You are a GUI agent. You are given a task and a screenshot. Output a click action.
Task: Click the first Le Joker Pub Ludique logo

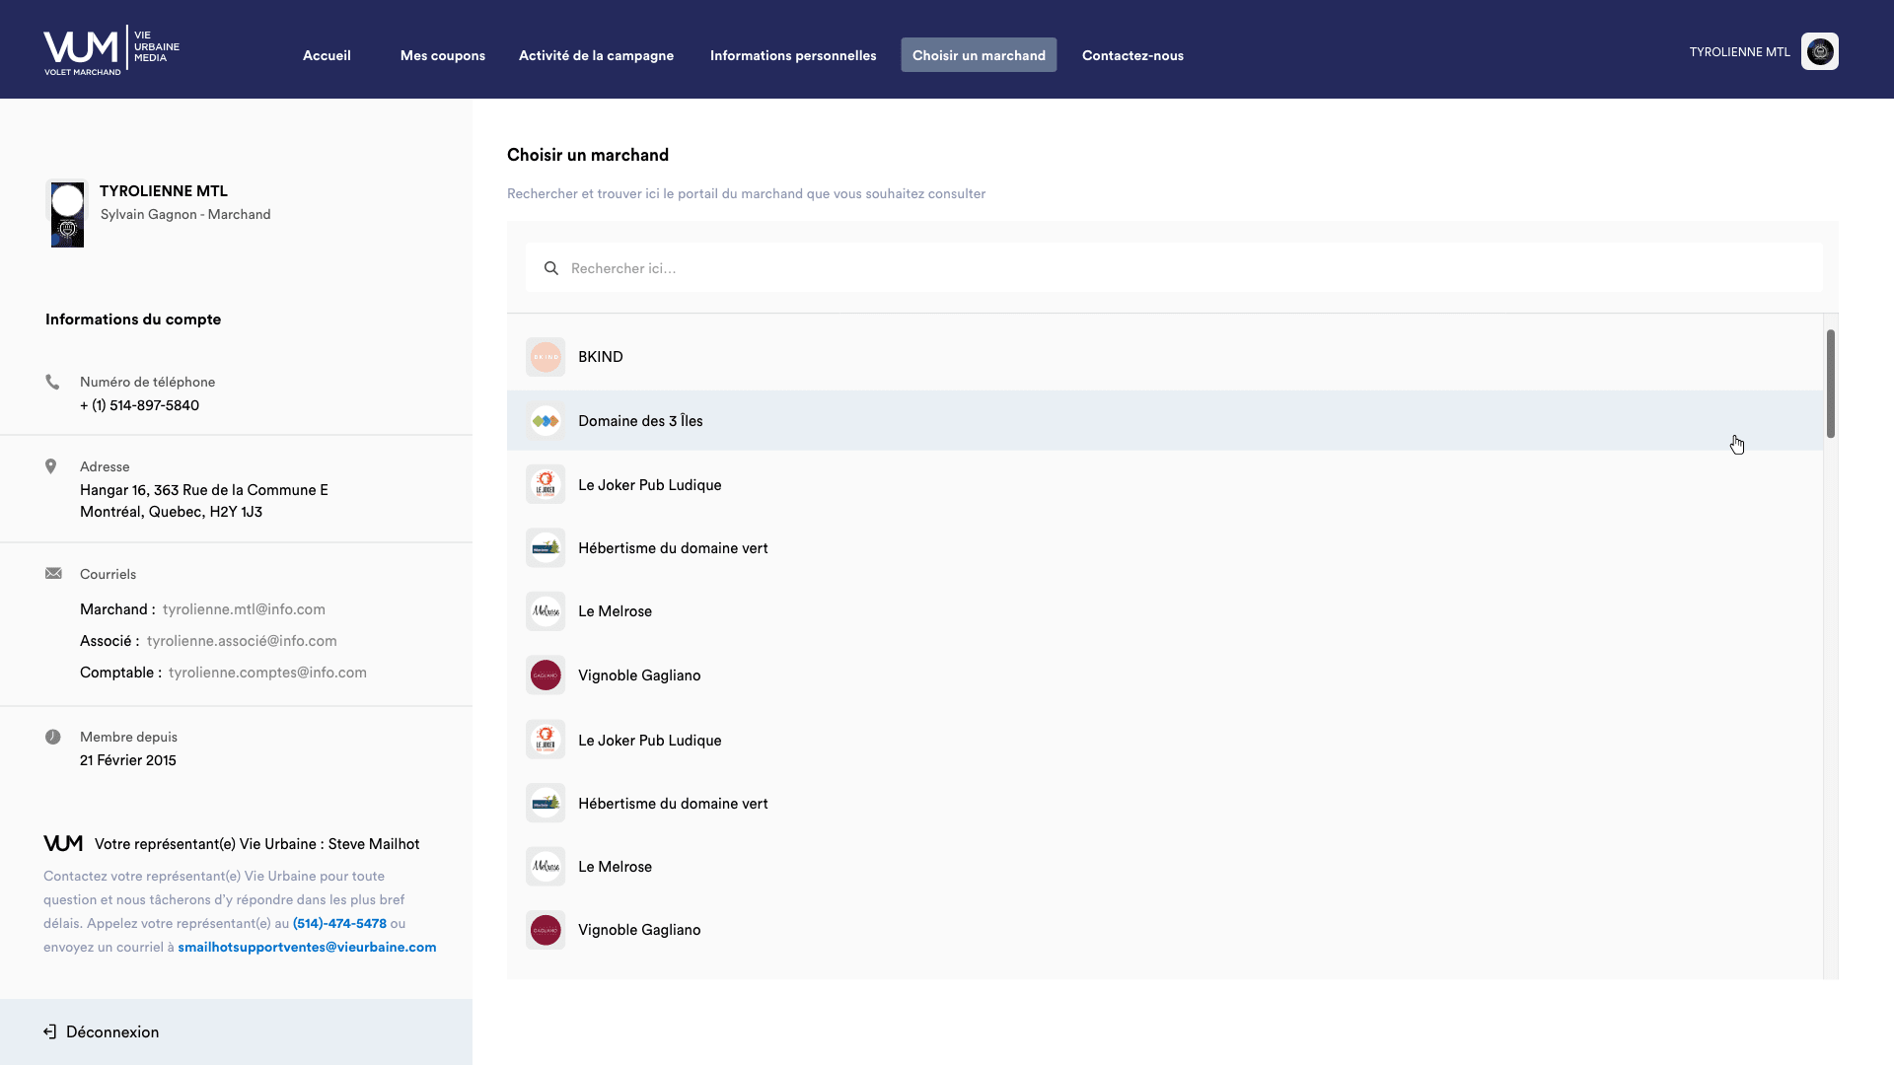coord(546,484)
